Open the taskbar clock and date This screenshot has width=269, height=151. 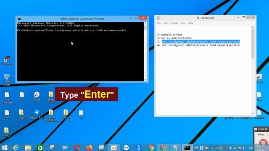pyautogui.click(x=261, y=148)
